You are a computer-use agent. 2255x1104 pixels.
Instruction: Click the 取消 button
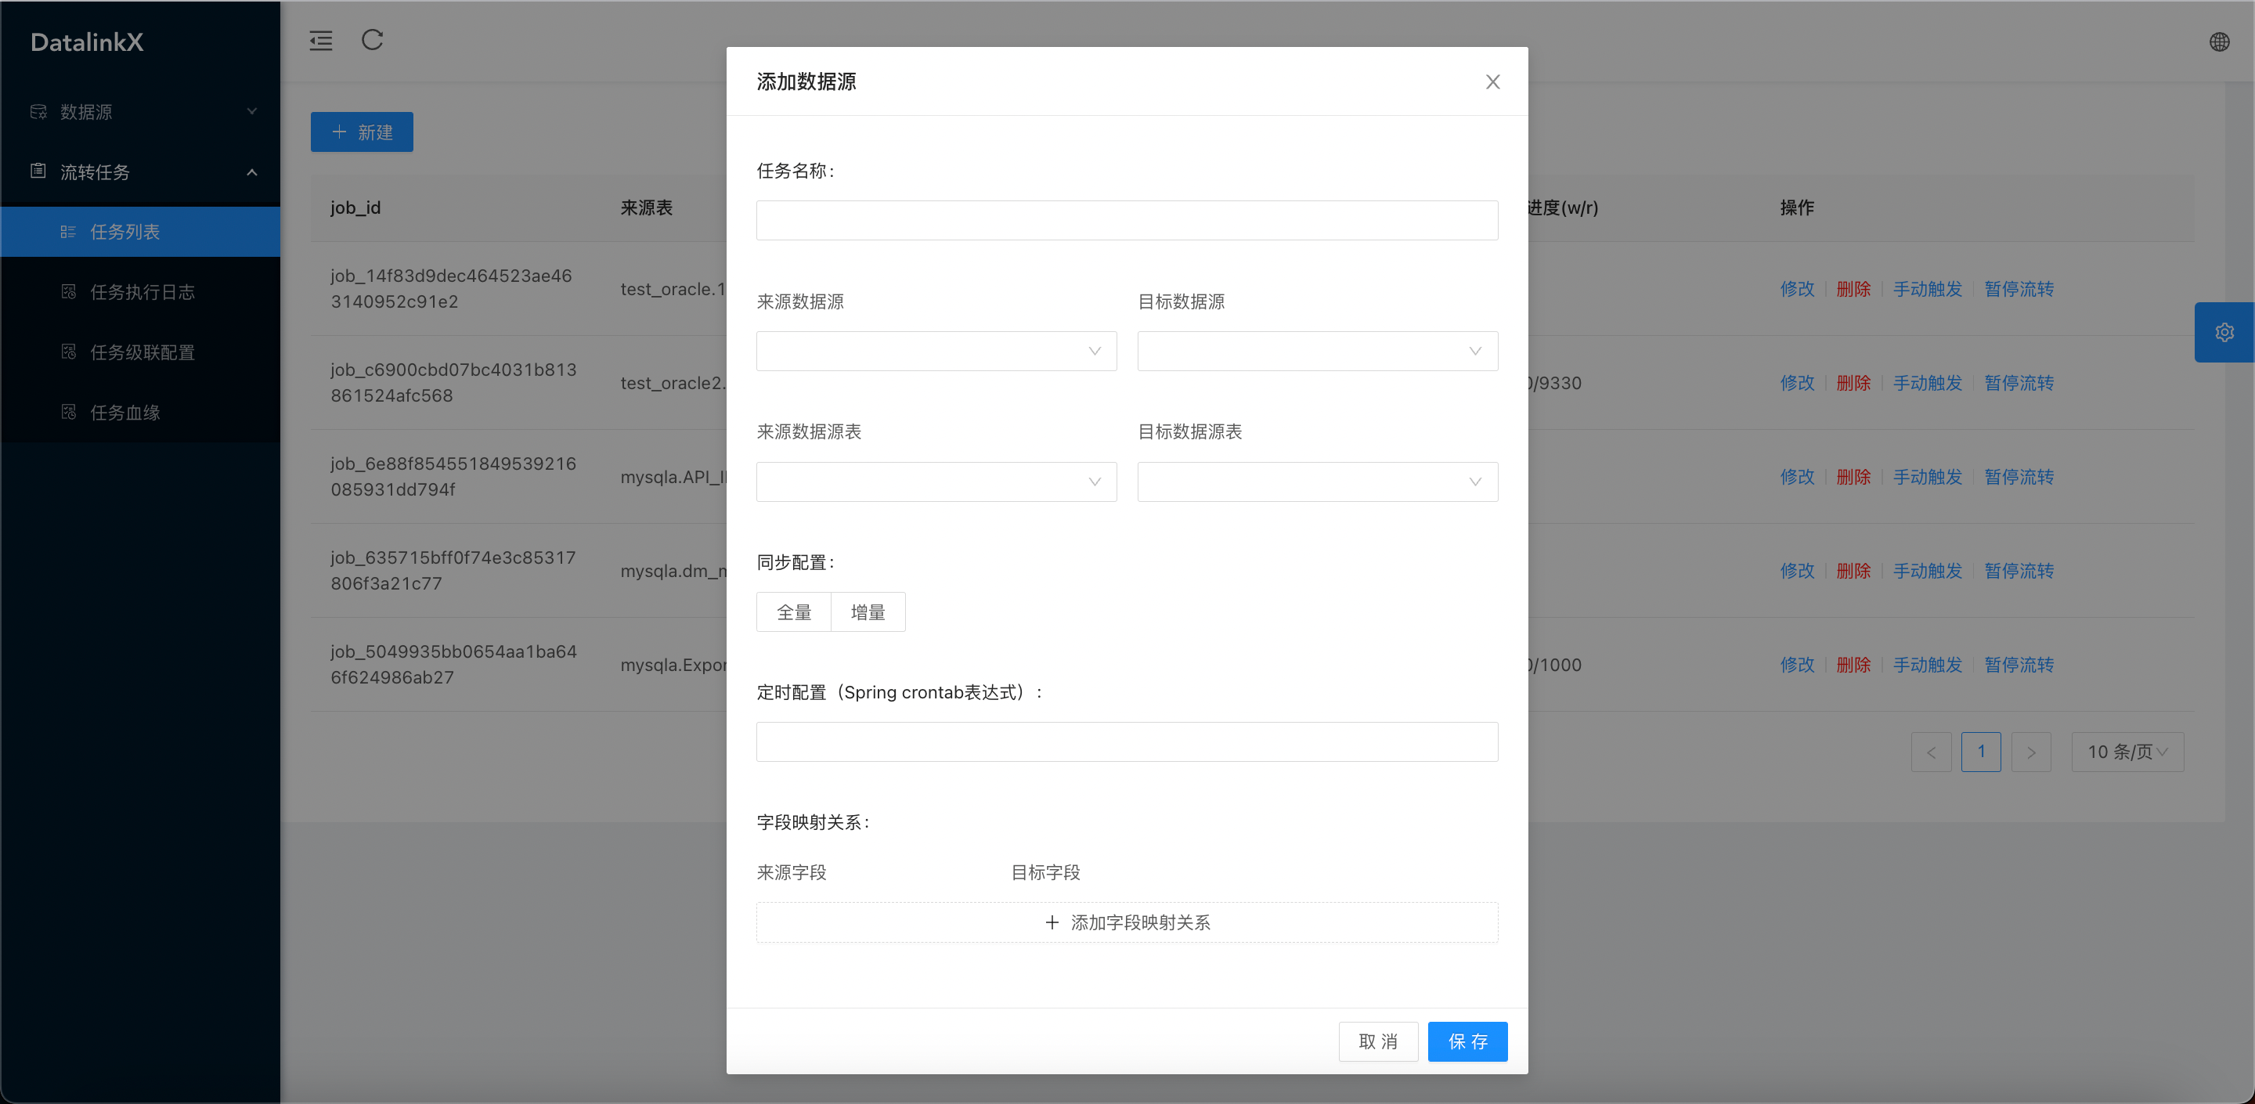[1378, 1041]
